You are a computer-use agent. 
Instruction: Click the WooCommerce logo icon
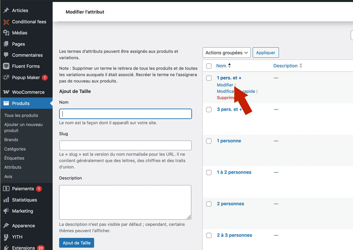tap(6, 92)
